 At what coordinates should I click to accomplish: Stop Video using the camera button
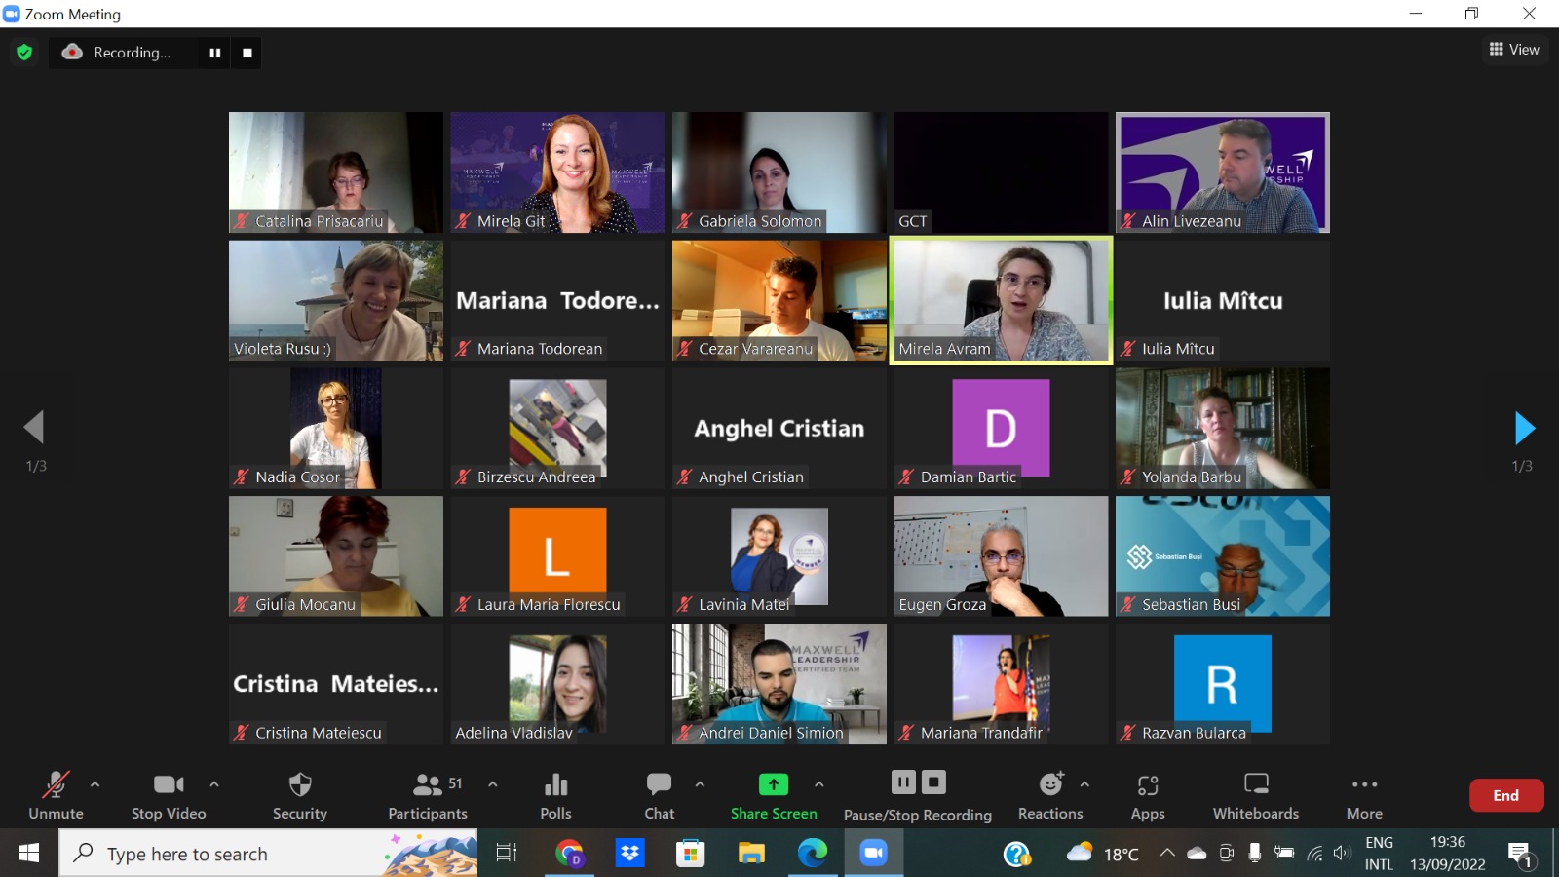(x=169, y=795)
